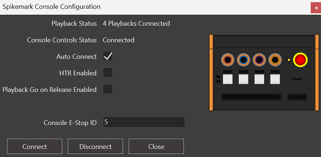Click the two small stacked buttons left of the Go buttons

coord(218,79)
